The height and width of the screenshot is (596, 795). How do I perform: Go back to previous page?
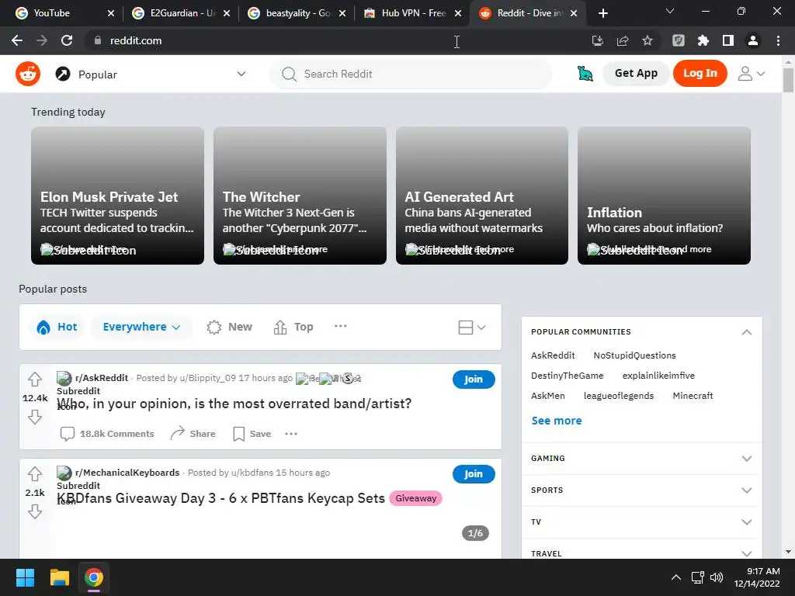pos(17,40)
